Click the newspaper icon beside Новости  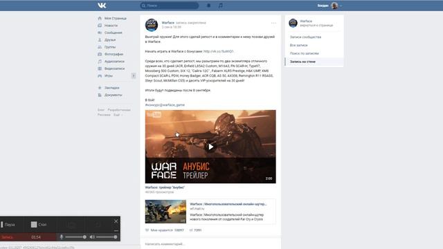click(x=100, y=26)
